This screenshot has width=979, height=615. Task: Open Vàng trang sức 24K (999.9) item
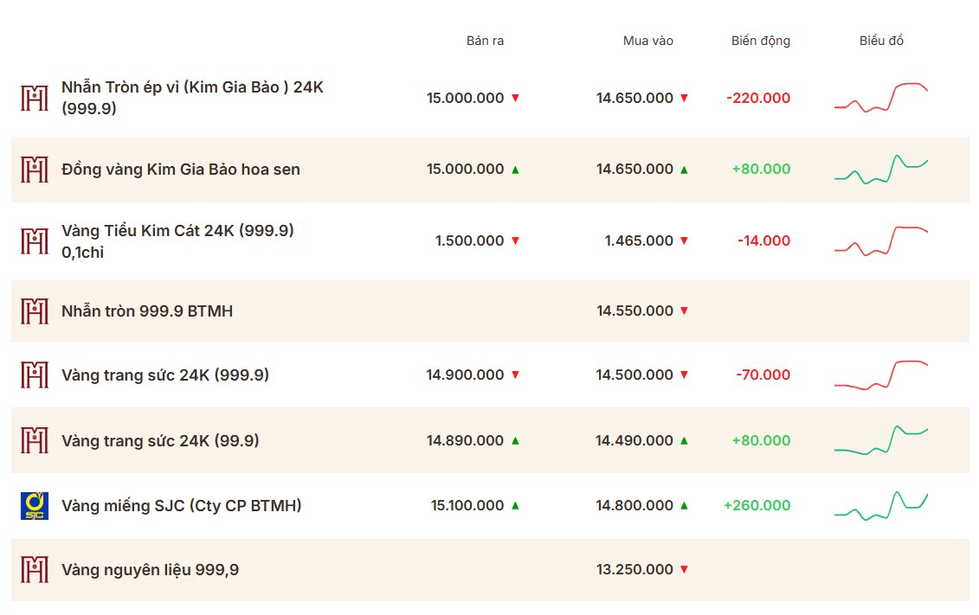click(164, 375)
